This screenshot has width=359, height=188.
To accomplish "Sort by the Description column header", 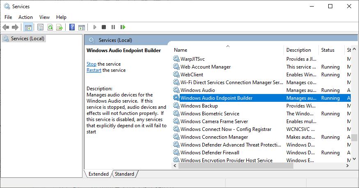I will click(301, 50).
